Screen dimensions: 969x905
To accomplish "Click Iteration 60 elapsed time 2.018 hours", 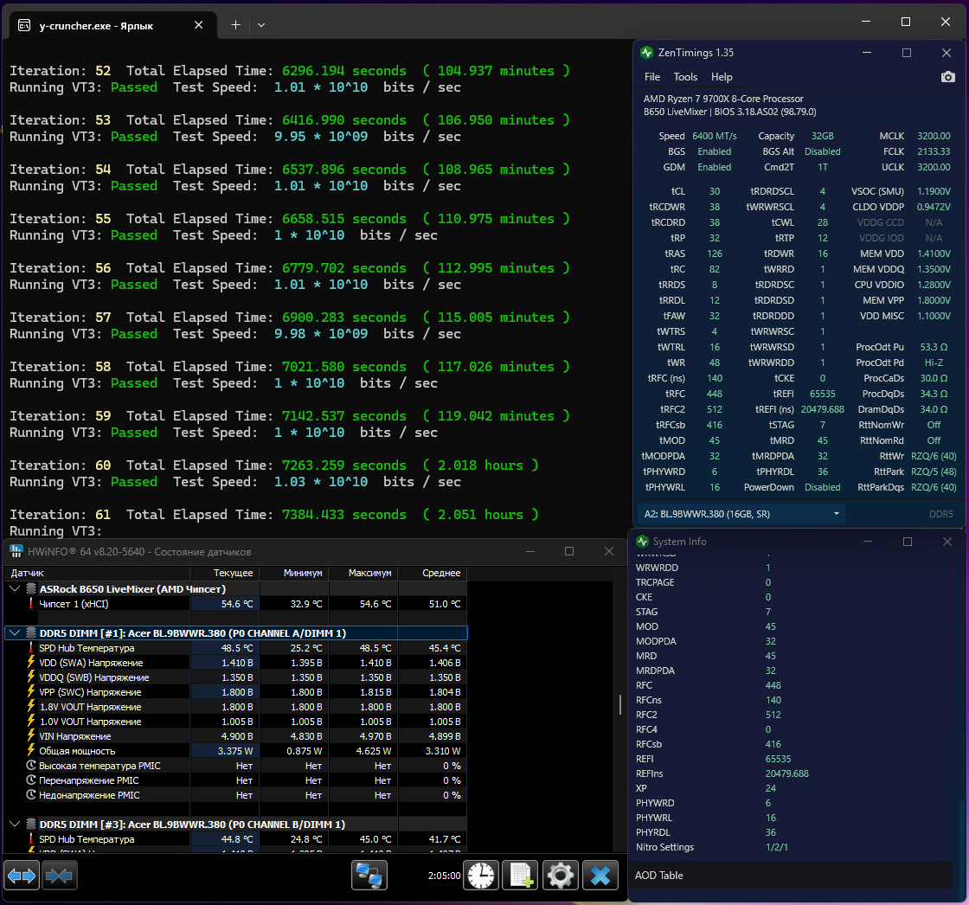I will pos(481,465).
